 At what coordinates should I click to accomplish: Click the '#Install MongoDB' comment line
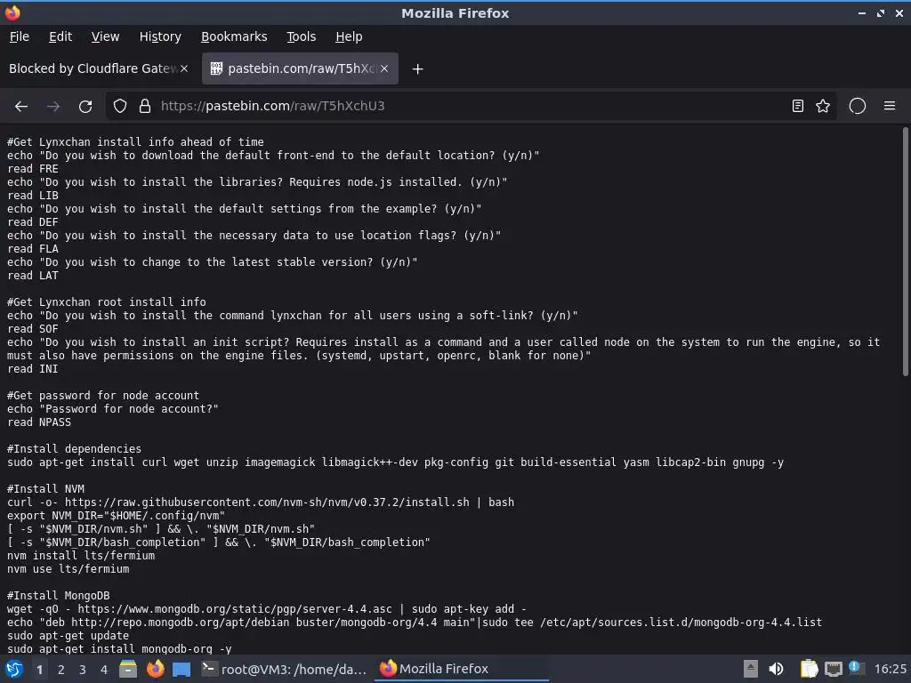point(58,596)
